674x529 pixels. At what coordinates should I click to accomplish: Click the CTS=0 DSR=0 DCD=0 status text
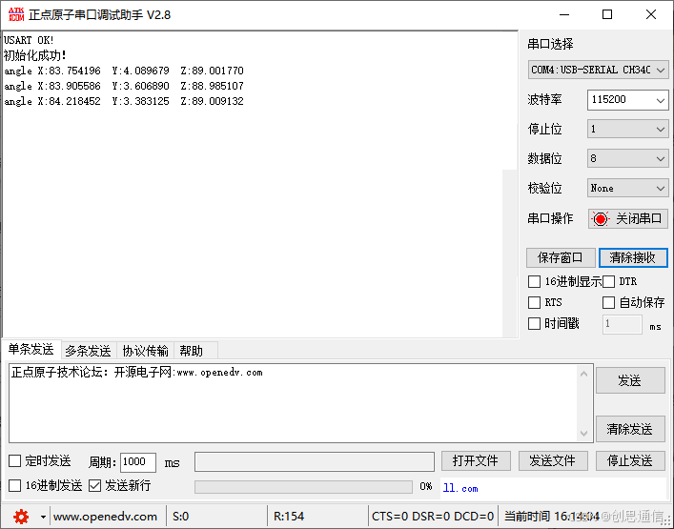(x=433, y=516)
